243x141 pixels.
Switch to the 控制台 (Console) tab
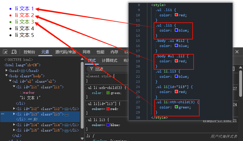(x=29, y=52)
